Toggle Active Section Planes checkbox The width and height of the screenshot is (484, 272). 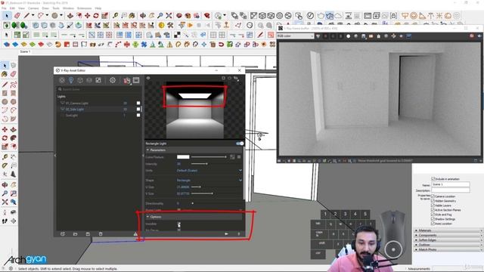pyautogui.click(x=433, y=210)
